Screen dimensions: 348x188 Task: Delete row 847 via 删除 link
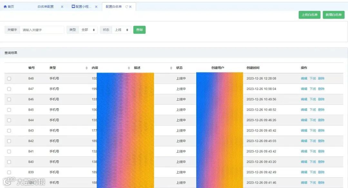(x=321, y=89)
